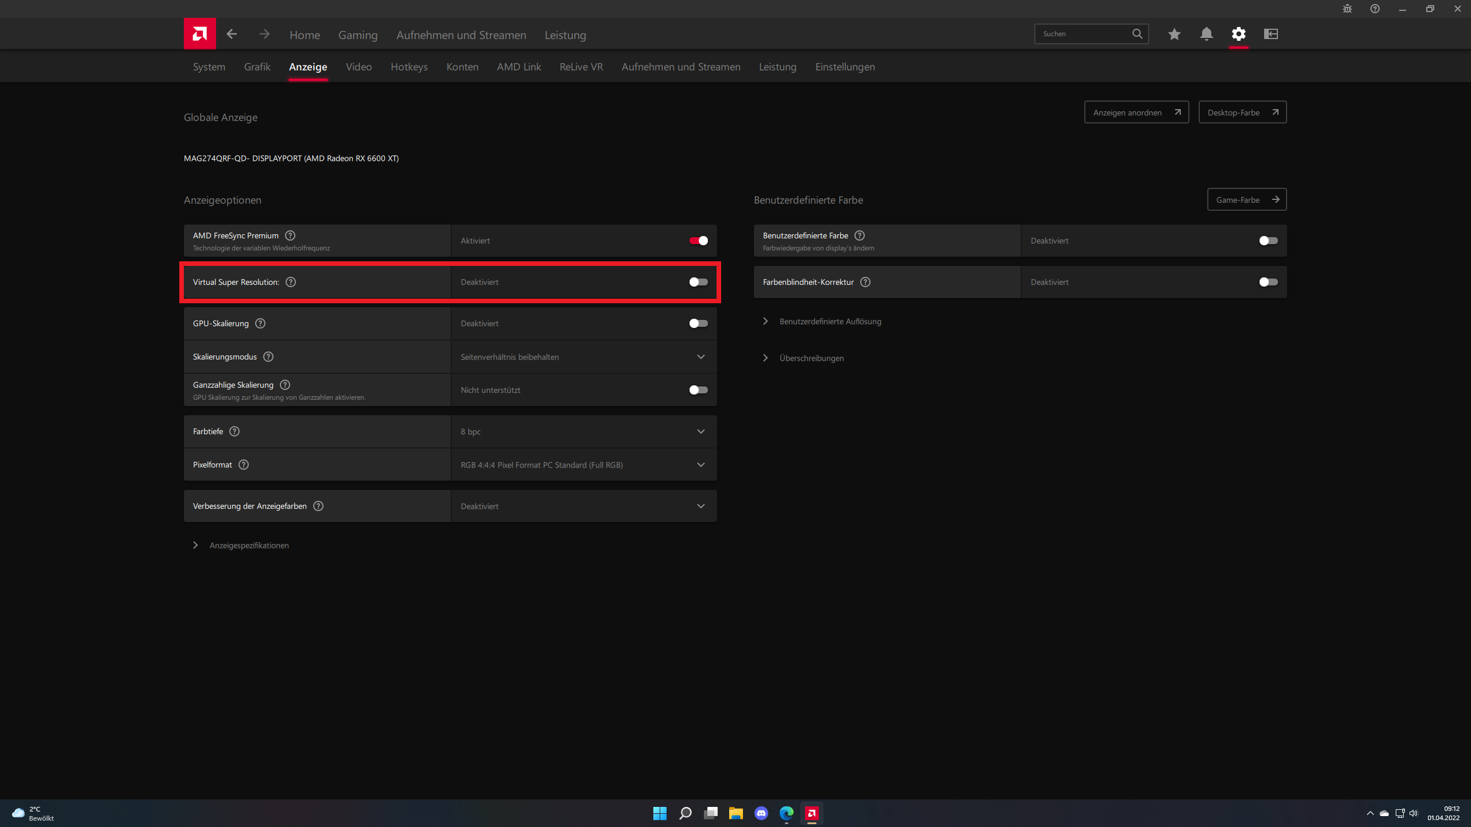This screenshot has height=827, width=1471.
Task: Open notifications via the bell icon
Action: click(x=1206, y=34)
